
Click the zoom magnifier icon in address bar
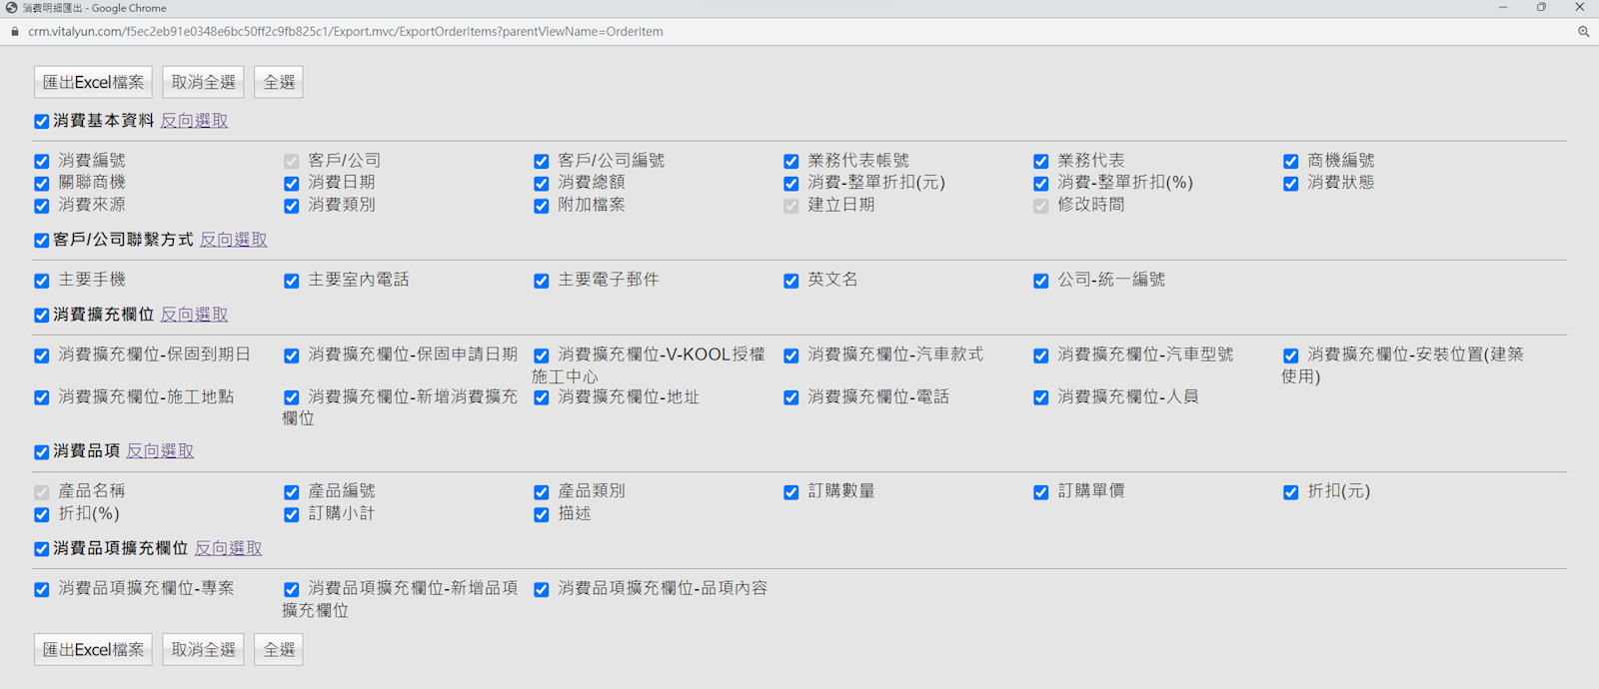(1583, 32)
